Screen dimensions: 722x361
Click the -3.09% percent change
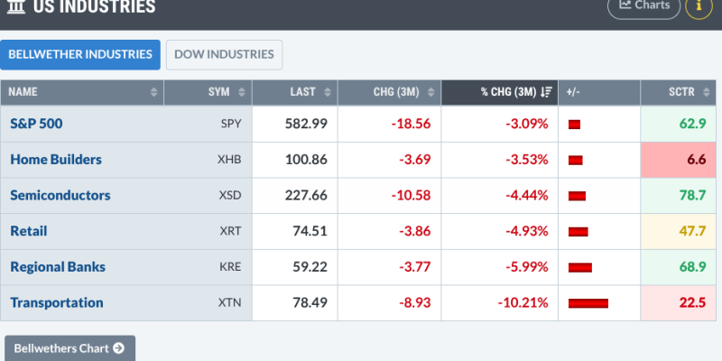point(527,124)
